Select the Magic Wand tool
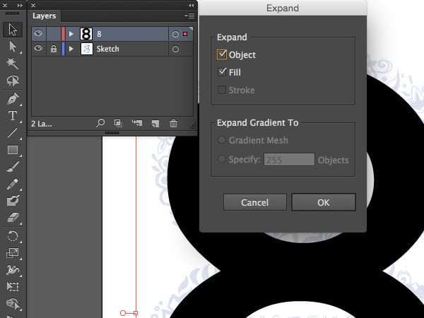Screen dimensions: 424x318 pyautogui.click(x=13, y=64)
